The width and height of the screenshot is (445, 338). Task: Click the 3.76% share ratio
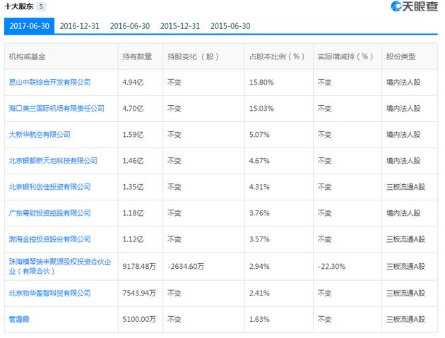[x=259, y=213]
